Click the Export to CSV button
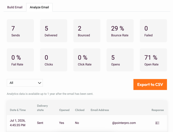 [x=150, y=84]
